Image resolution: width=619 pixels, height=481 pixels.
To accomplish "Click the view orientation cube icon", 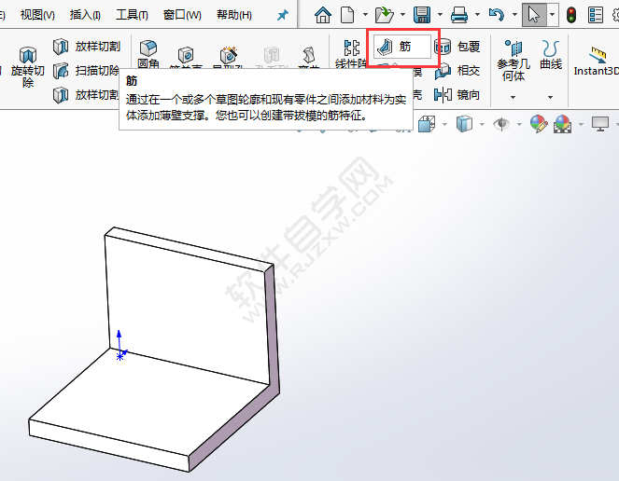I will pos(427,124).
